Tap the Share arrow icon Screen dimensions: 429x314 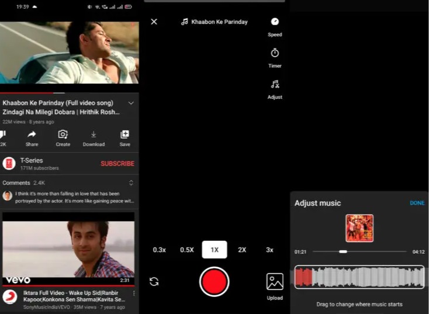(32, 134)
